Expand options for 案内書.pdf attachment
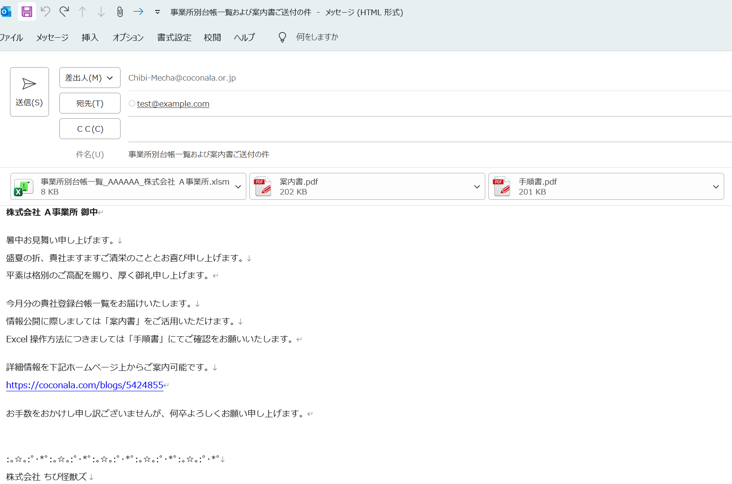This screenshot has height=484, width=732. pos(477,187)
